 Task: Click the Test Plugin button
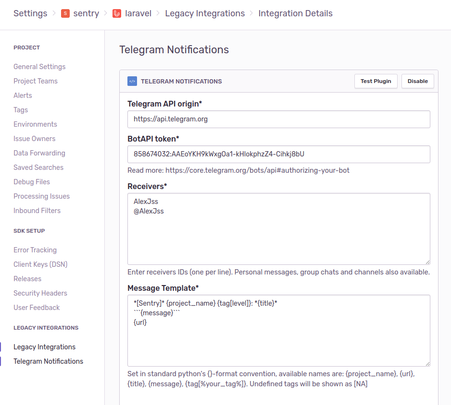coord(376,81)
